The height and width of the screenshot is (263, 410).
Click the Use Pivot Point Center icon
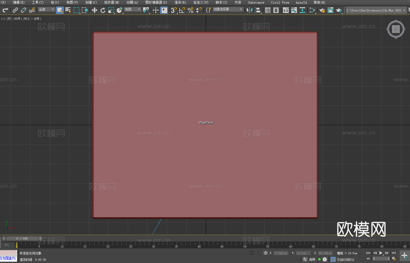(x=146, y=10)
